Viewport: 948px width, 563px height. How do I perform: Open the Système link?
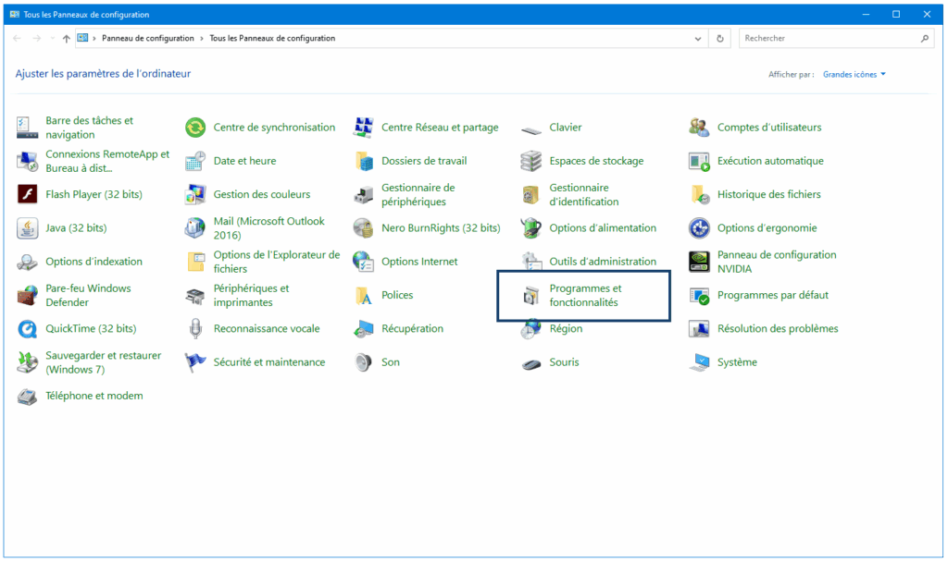point(737,362)
